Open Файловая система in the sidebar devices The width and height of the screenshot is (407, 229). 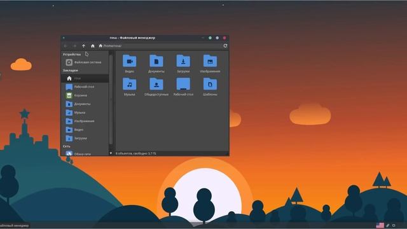[x=85, y=62]
